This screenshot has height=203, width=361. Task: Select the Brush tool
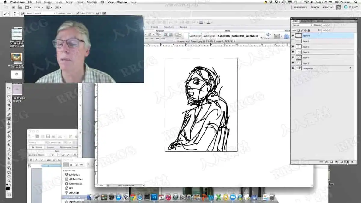click(x=9, y=118)
